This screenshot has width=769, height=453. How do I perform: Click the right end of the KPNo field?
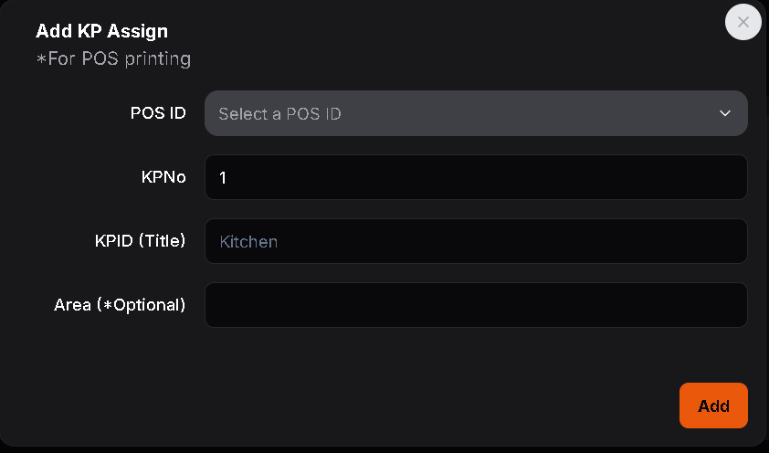[726, 177]
